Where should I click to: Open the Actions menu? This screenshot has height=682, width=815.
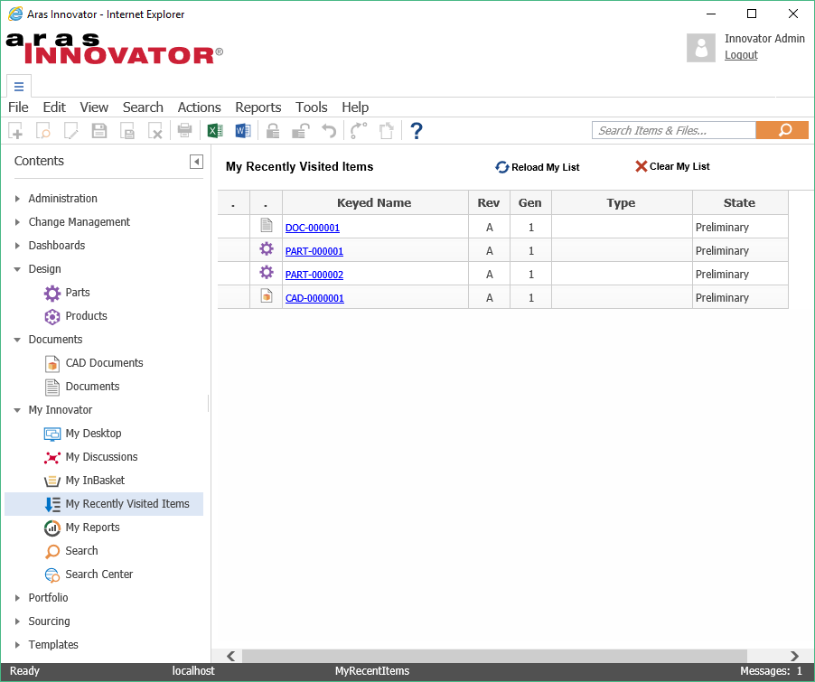(199, 107)
